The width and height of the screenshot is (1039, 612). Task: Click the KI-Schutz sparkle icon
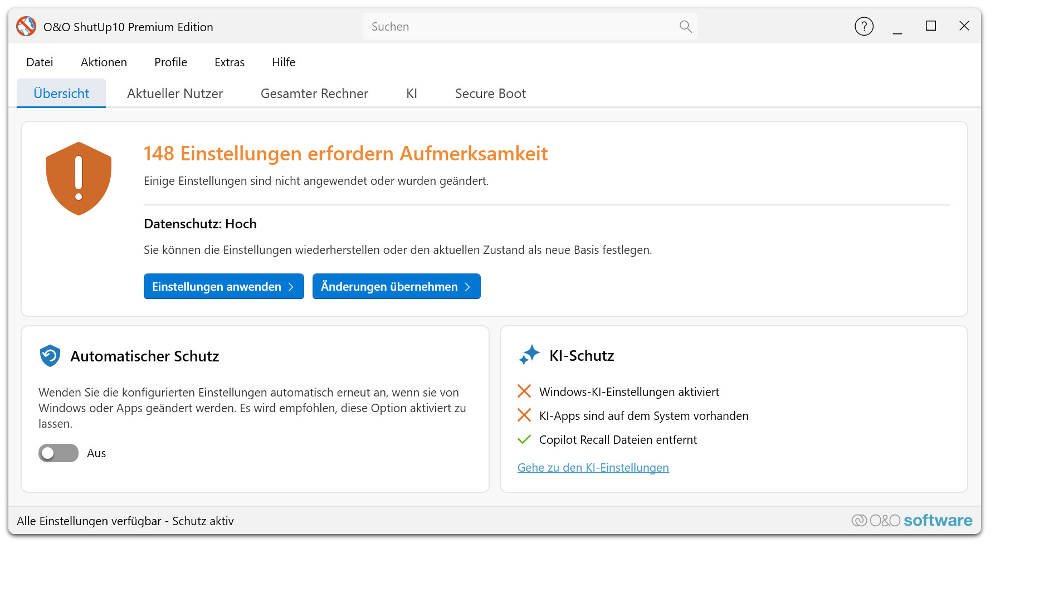coord(529,355)
